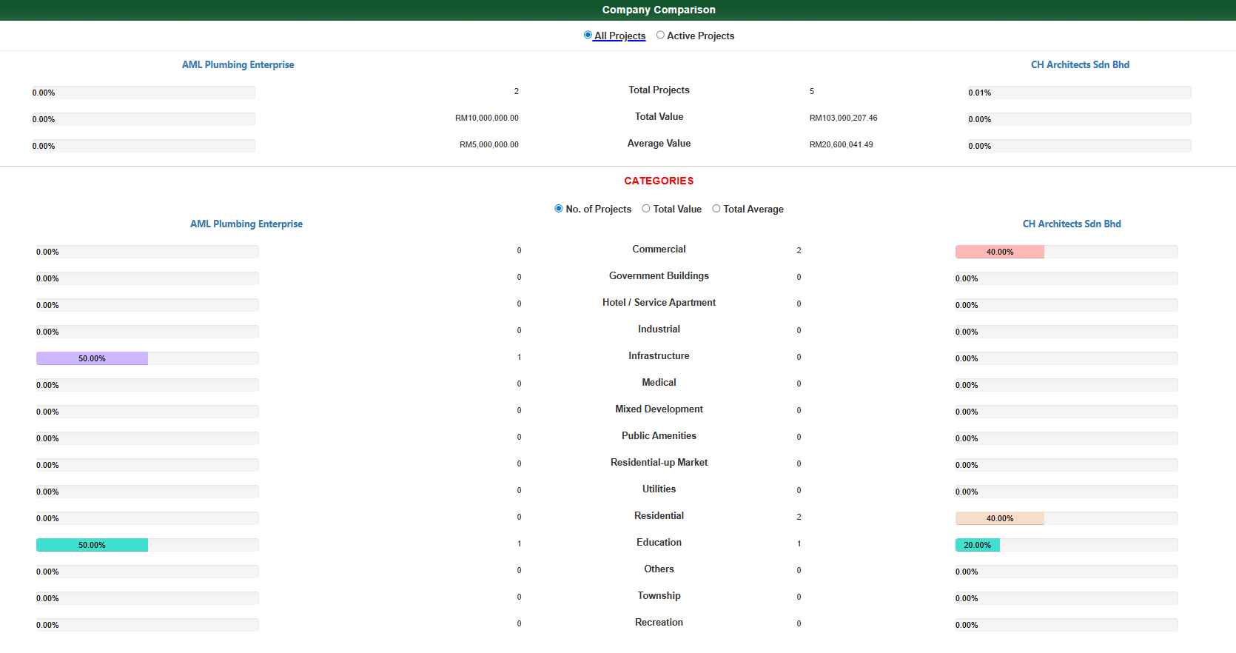This screenshot has width=1236, height=653.
Task: Click the teal 20.00% Education bar
Action: pyautogui.click(x=977, y=545)
